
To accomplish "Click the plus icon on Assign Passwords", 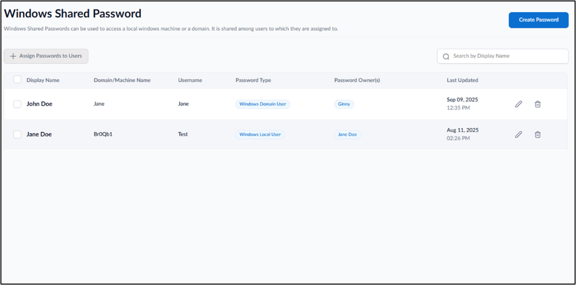I will [x=13, y=56].
